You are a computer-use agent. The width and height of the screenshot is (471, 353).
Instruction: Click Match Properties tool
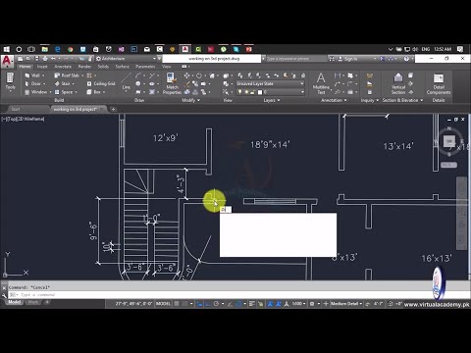pos(172,83)
